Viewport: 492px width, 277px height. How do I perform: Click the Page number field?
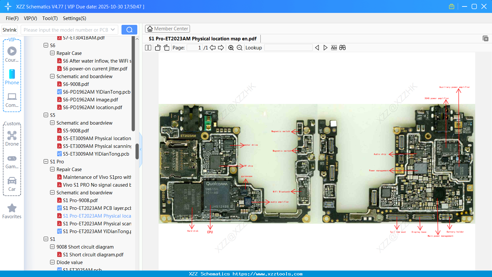195,48
